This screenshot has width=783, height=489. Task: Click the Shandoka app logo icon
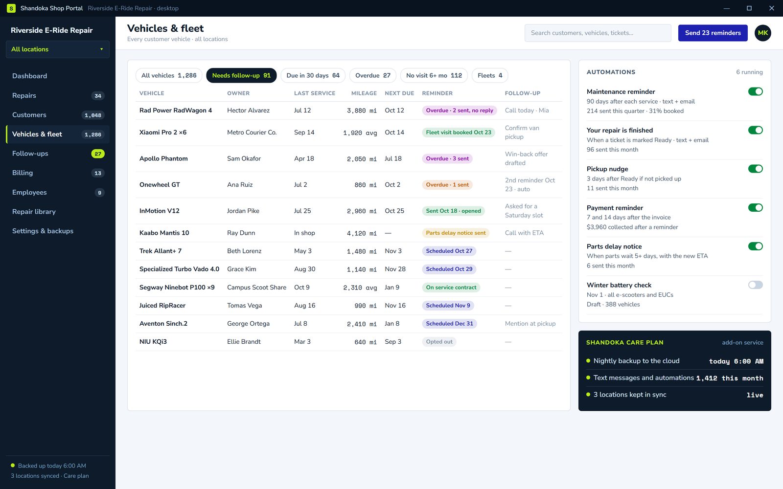[x=11, y=8]
